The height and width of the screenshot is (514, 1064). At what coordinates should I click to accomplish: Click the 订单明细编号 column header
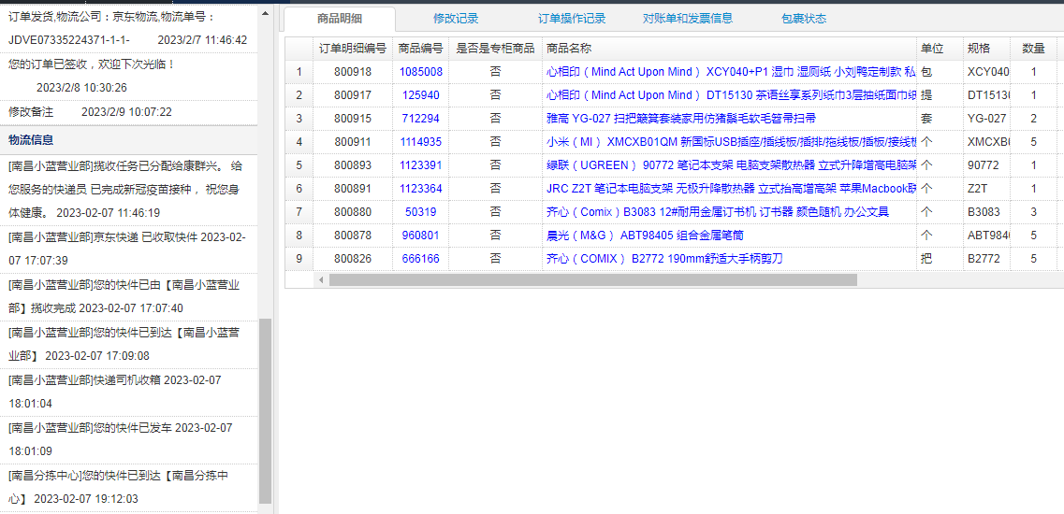pos(353,49)
